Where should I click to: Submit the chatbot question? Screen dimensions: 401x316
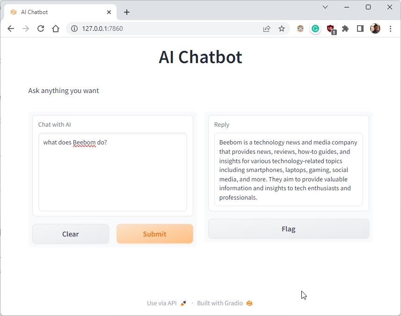[154, 234]
